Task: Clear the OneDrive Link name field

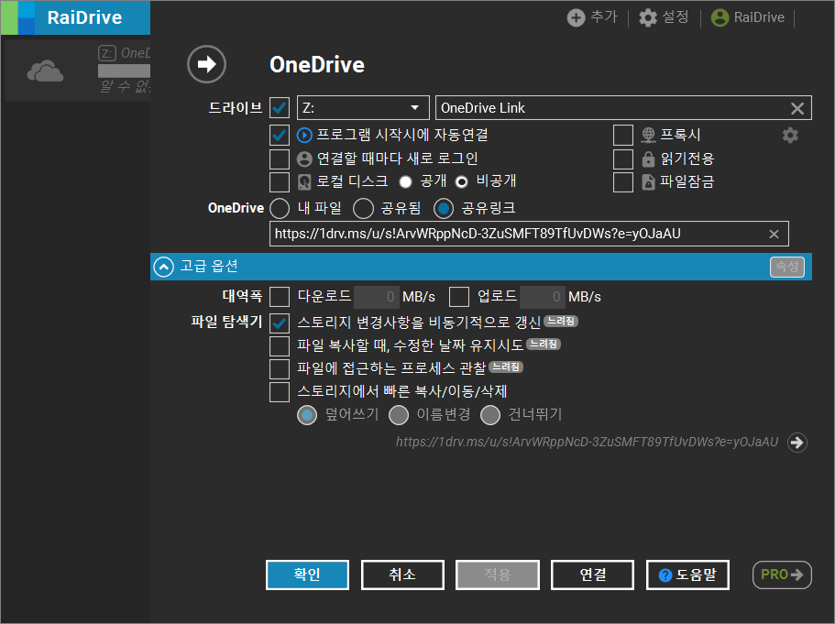Action: [797, 108]
